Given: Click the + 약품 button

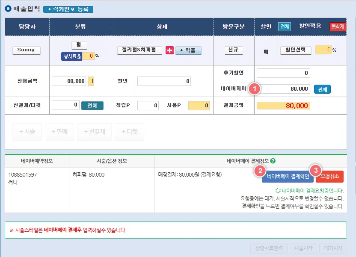Looking at the screenshot, I should [188, 50].
